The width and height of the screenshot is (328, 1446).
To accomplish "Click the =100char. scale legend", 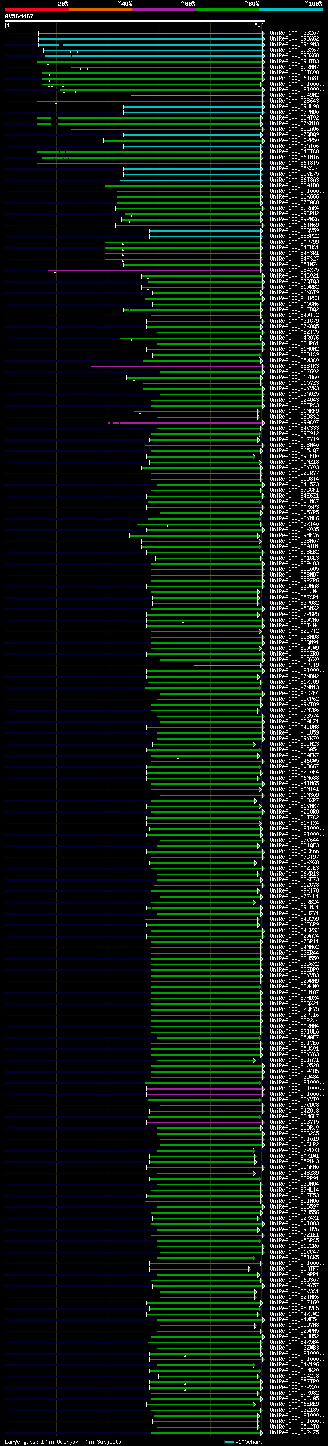I will [243, 1441].
